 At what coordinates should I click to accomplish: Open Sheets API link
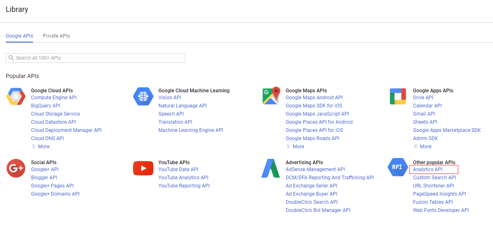(425, 122)
